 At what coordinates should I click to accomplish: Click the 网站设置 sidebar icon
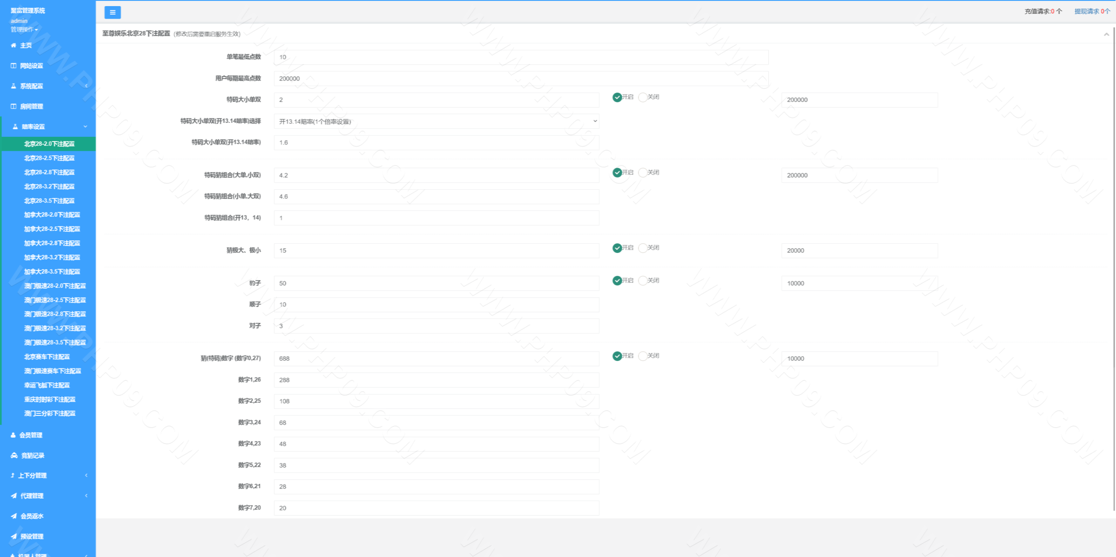pos(14,66)
